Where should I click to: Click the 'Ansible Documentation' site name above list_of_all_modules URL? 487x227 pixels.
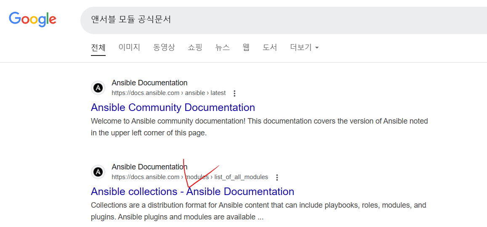(149, 167)
